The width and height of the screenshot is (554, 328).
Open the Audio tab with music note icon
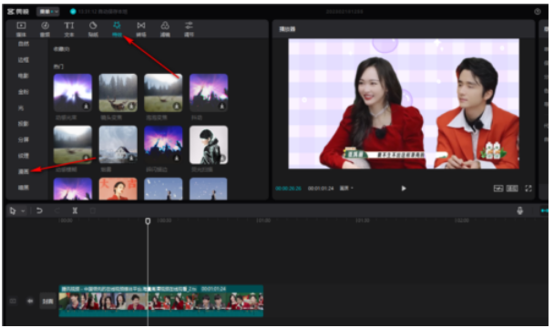(x=45, y=28)
